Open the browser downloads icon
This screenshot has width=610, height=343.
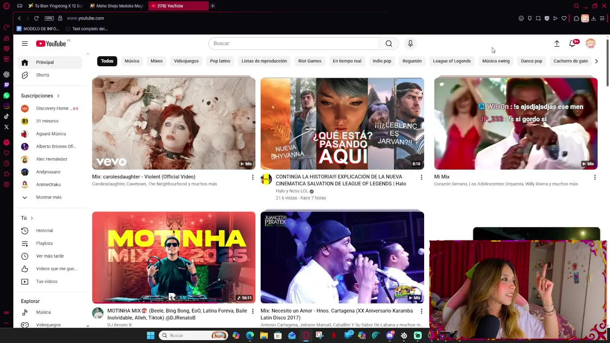(593, 18)
